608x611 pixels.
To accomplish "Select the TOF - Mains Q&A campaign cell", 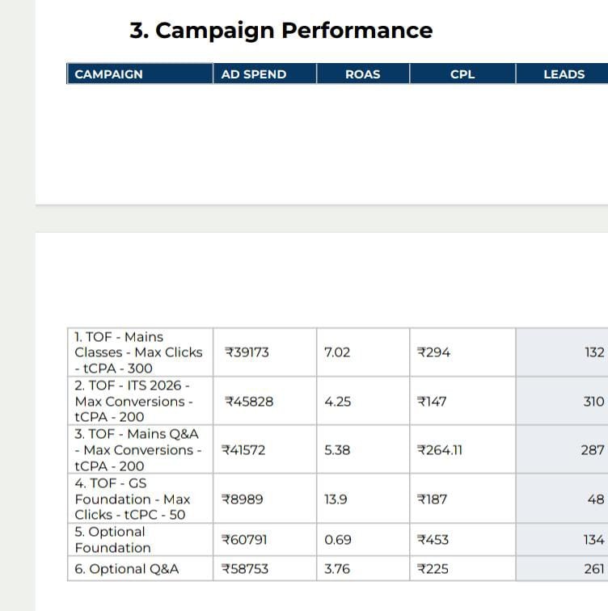I will point(138,450).
